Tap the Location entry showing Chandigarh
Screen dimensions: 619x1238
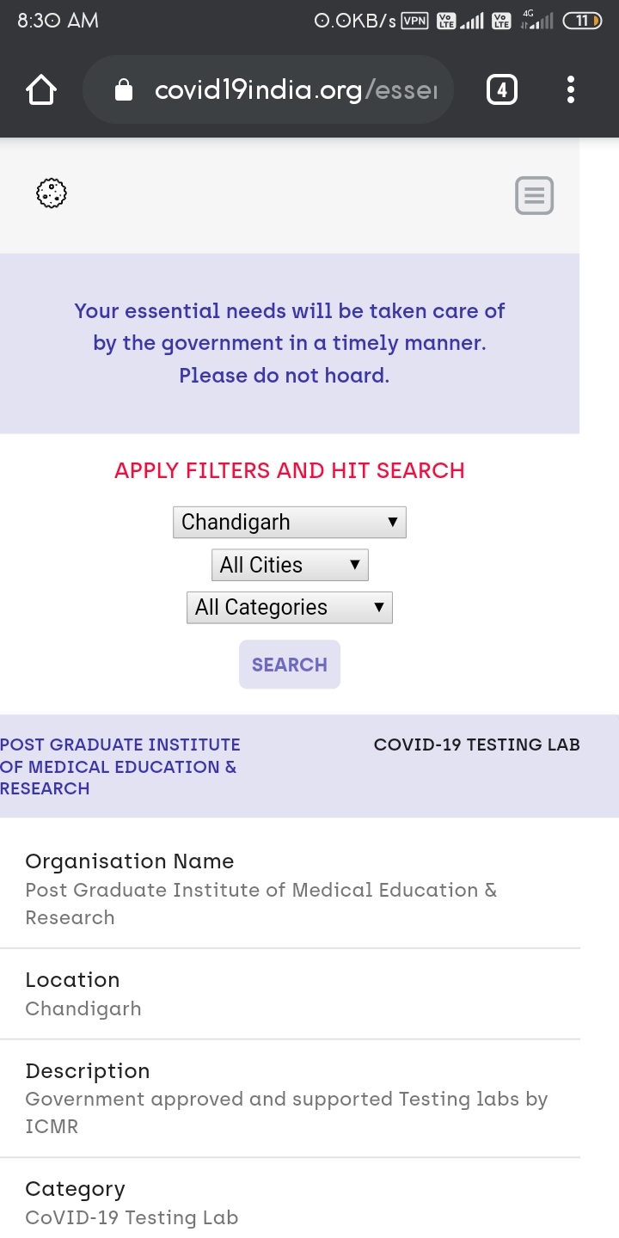coord(83,1008)
